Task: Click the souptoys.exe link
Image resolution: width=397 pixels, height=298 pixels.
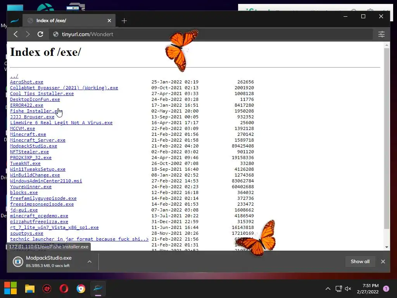Action: coord(27,233)
